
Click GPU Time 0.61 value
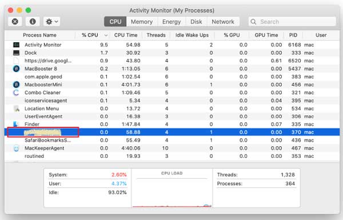tap(276, 61)
